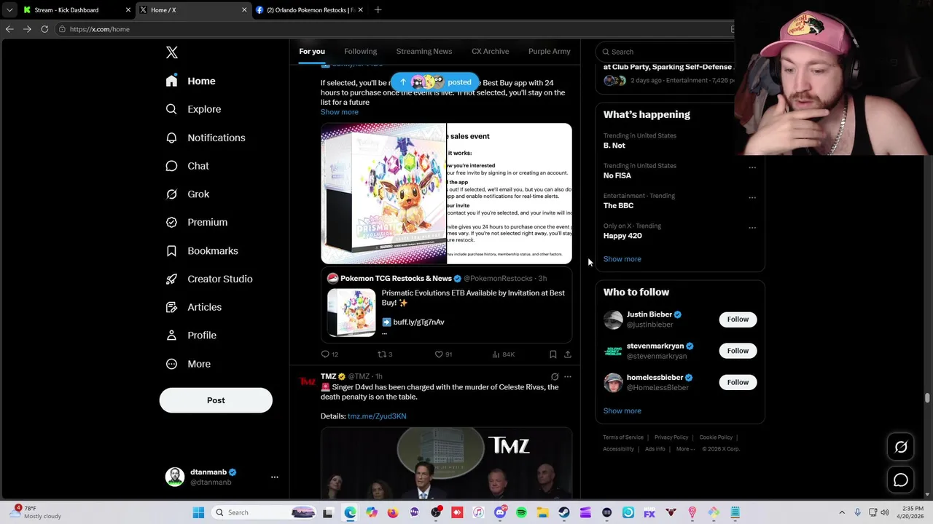This screenshot has width=933, height=524.
Task: Open options for the 'No FISA' trend
Action: click(752, 167)
